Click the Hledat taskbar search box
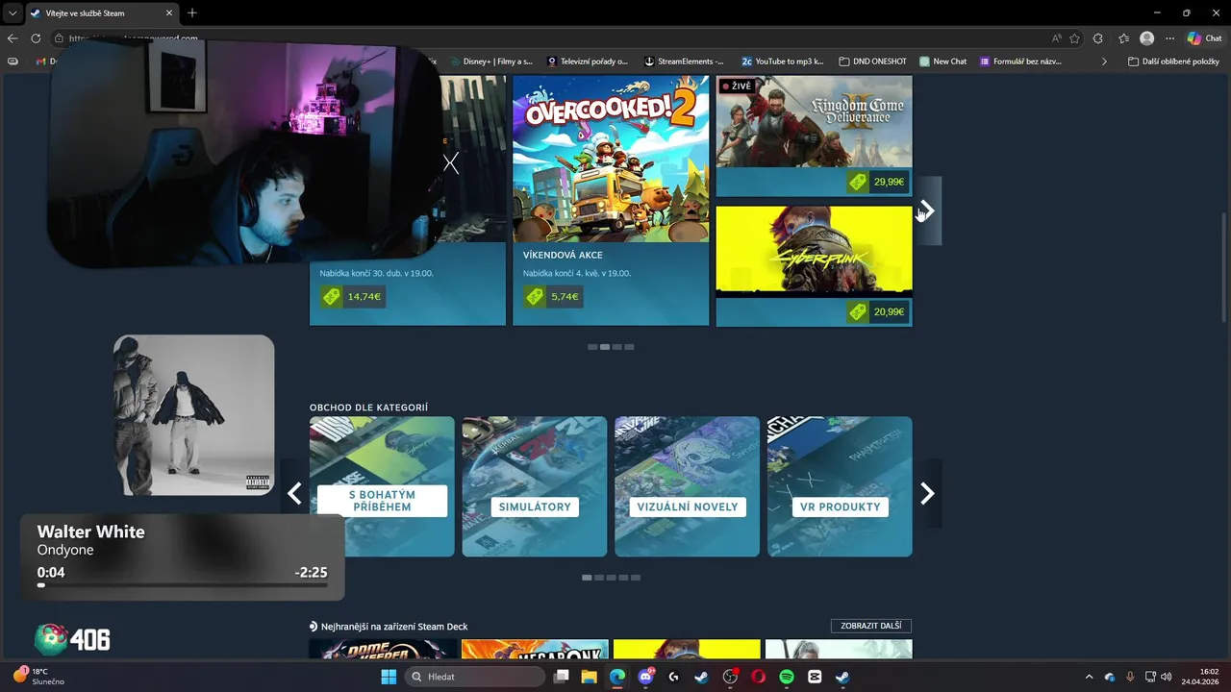This screenshot has height=692, width=1231. click(x=475, y=677)
